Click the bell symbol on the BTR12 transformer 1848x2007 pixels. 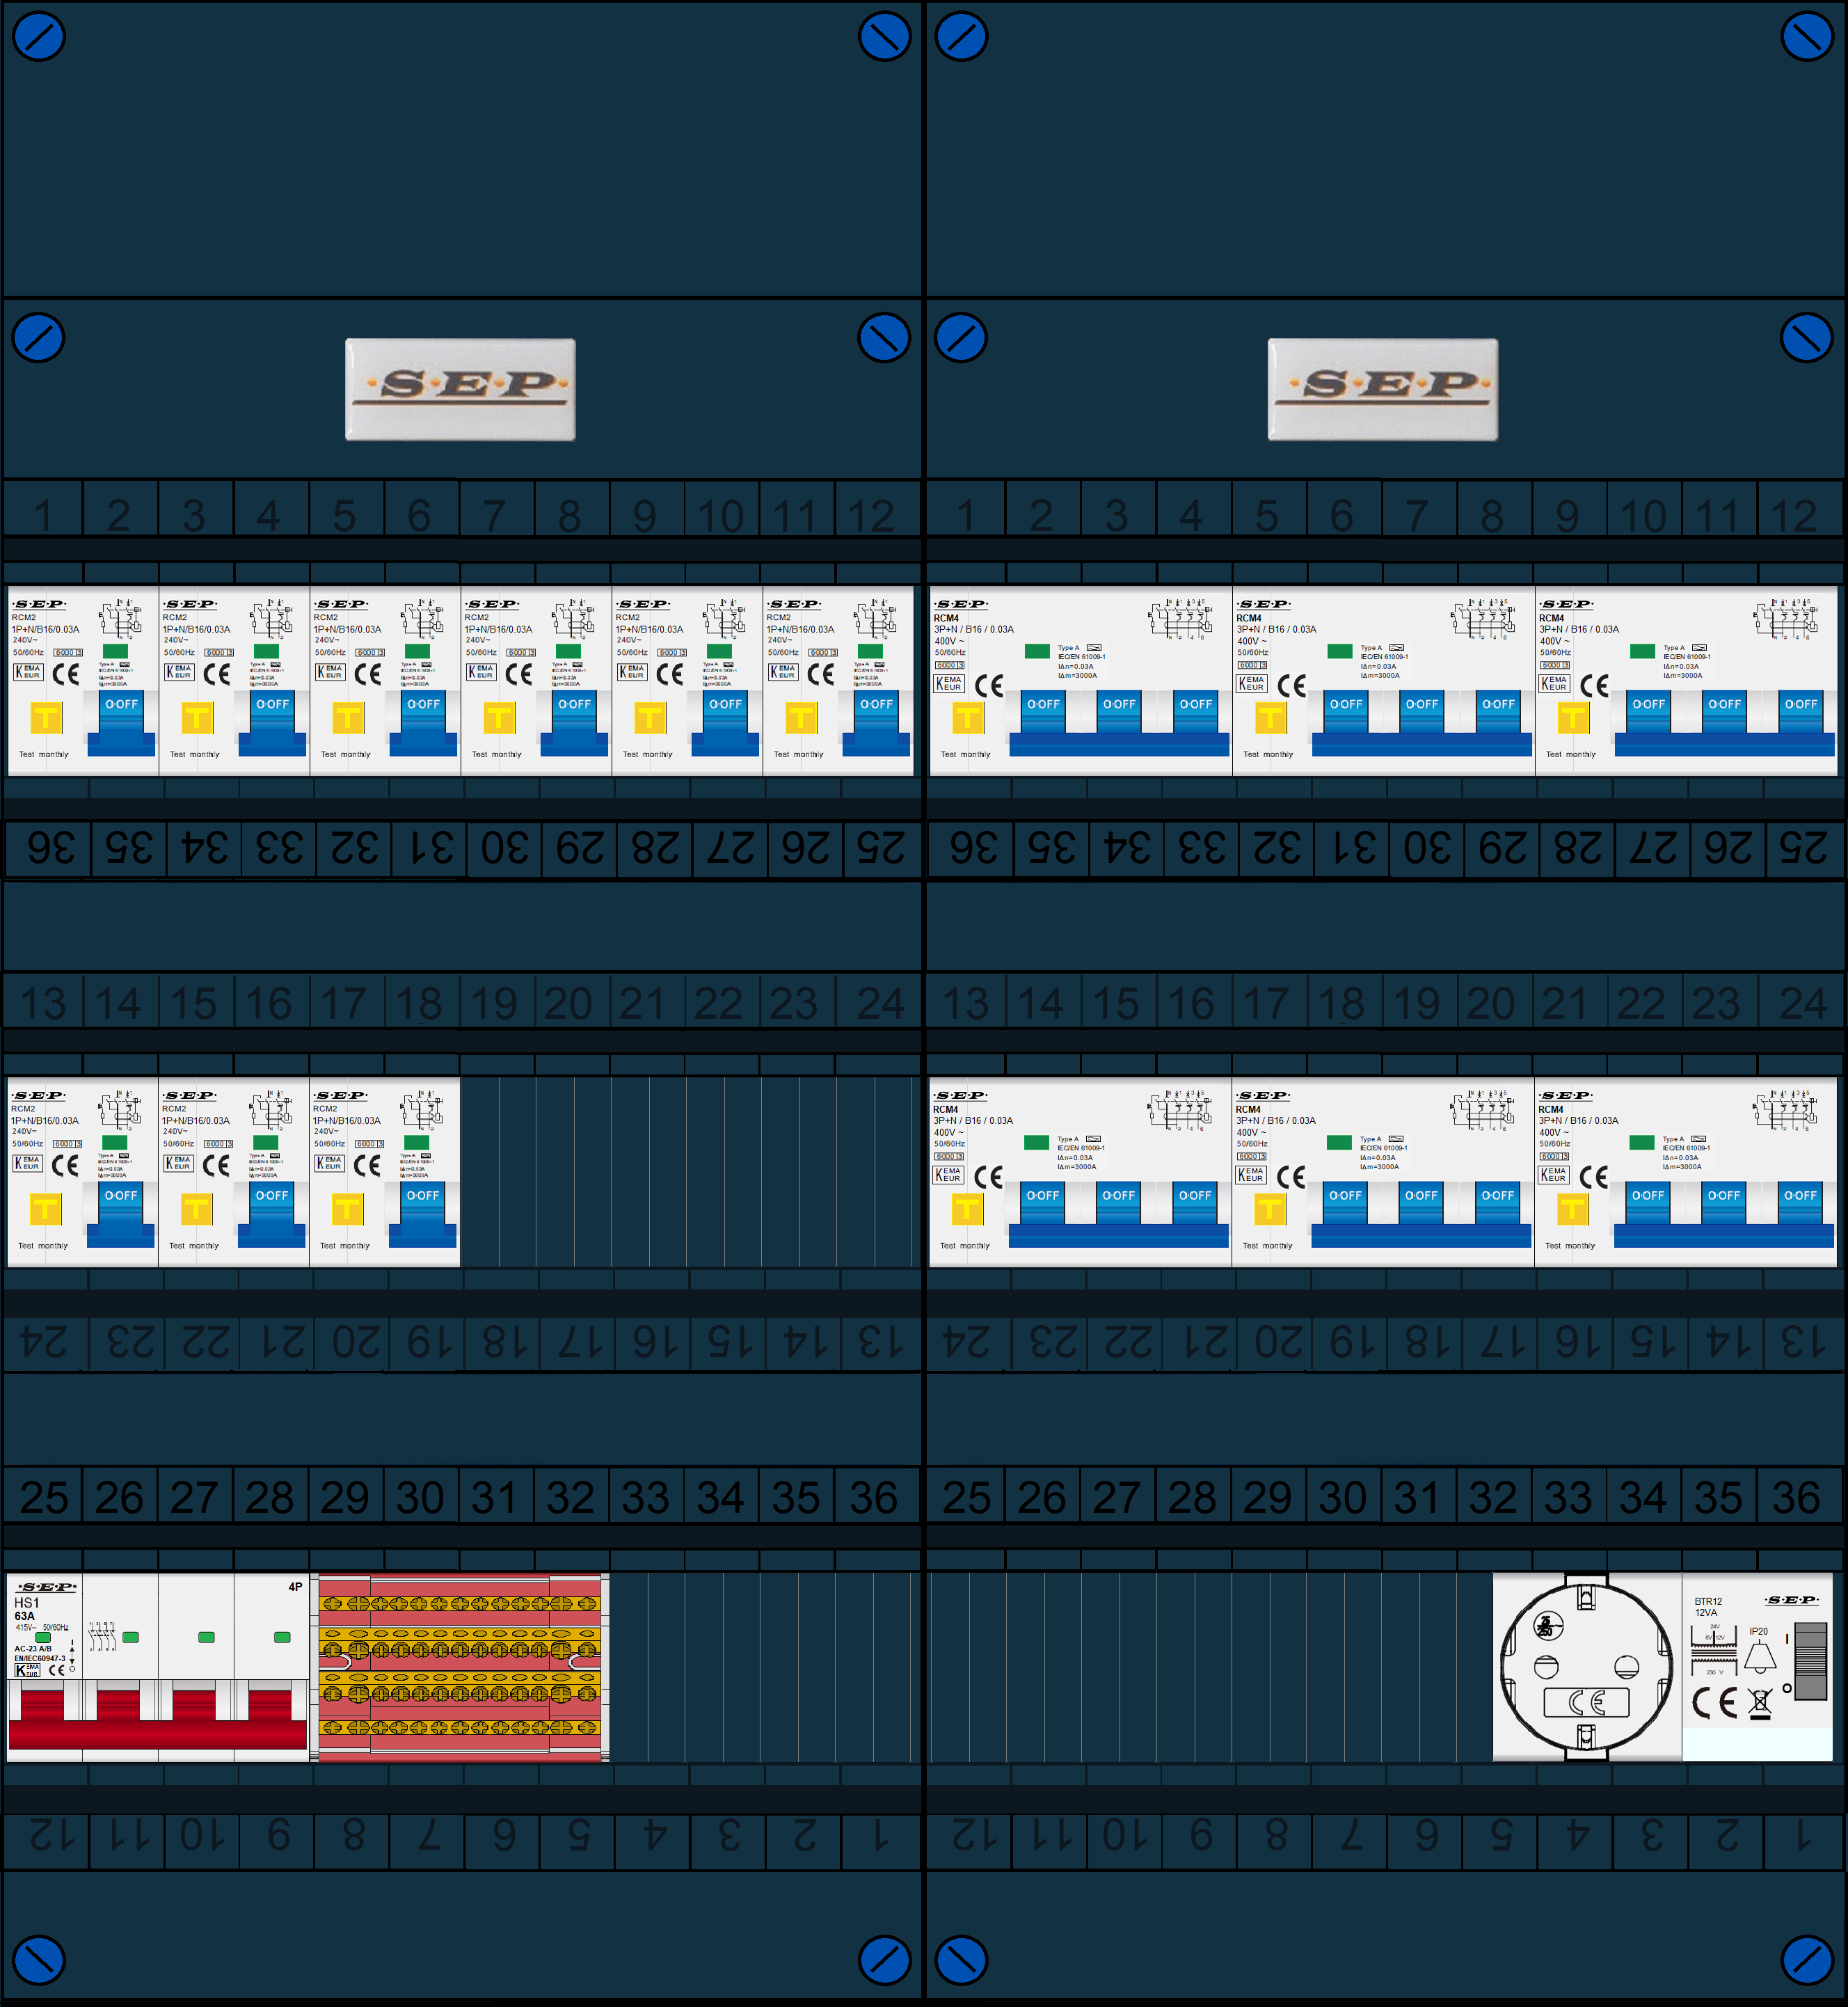click(1760, 1657)
